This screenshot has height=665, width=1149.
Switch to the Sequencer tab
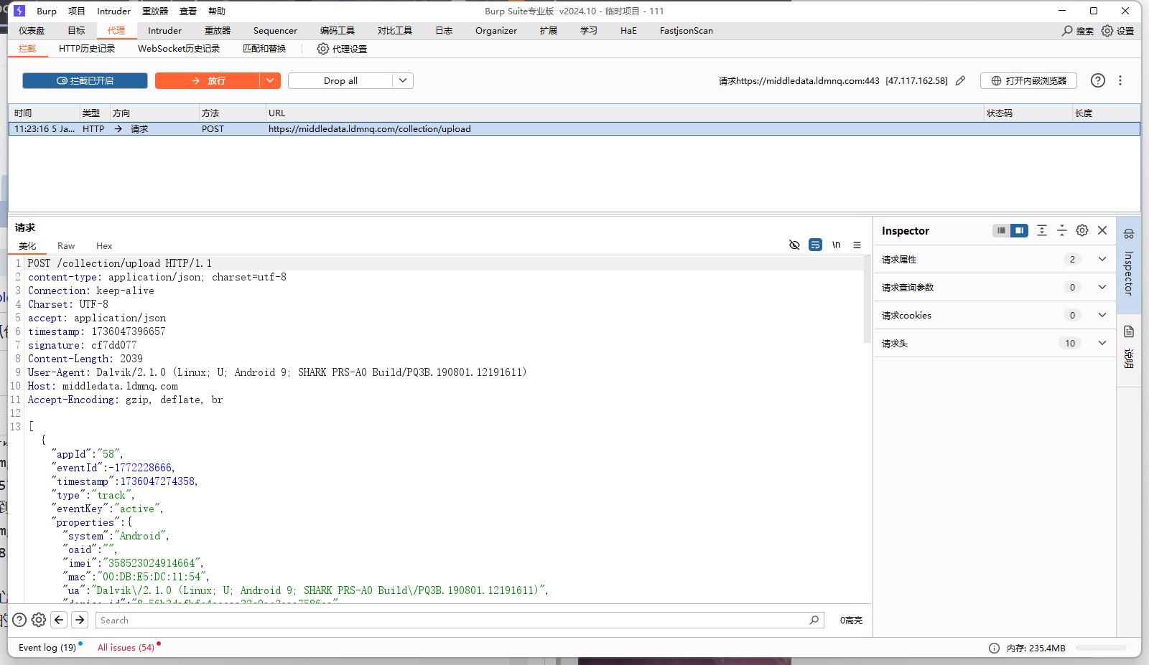(275, 31)
